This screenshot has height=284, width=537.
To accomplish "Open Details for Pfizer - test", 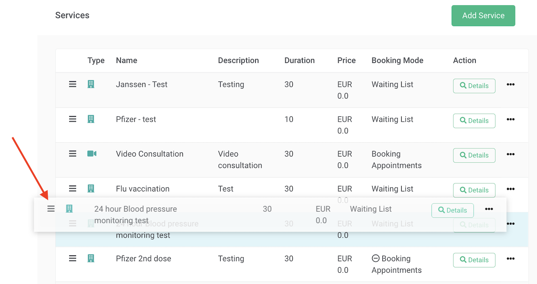I will (x=474, y=121).
